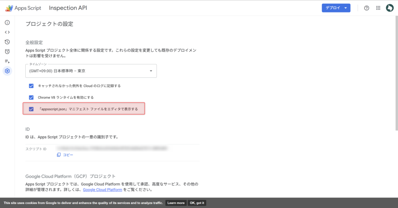398x208 pixels.
Task: Open the Google apps grid icon
Action: 378,8
